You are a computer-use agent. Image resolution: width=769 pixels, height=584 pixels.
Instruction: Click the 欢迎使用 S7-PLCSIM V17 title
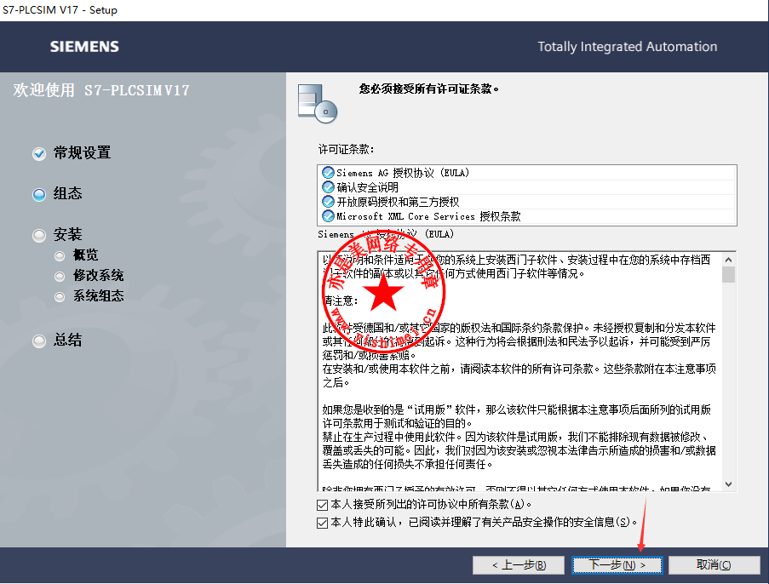[x=101, y=90]
